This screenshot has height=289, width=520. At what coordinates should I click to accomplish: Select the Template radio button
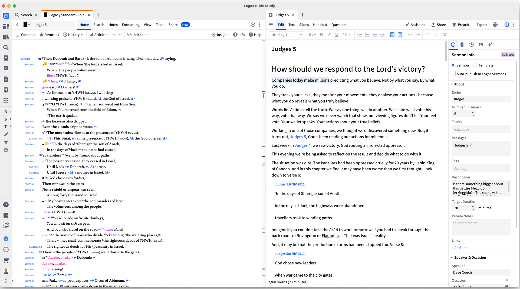[x=475, y=65]
